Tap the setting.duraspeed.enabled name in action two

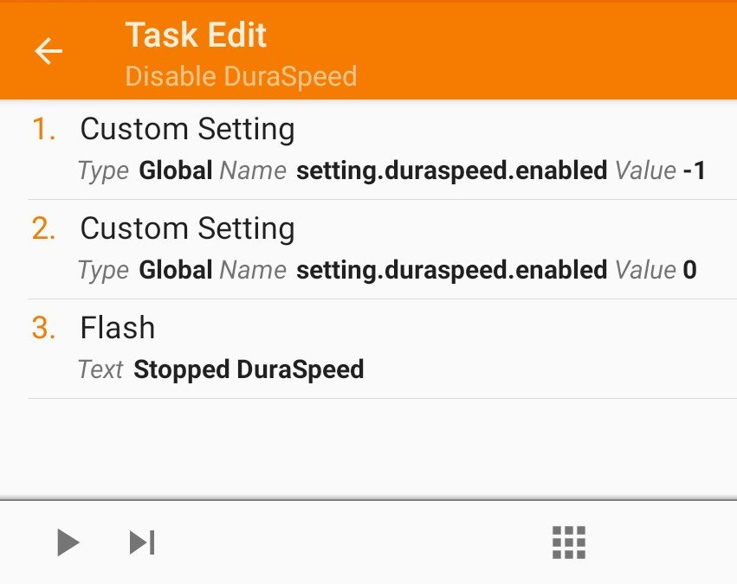[452, 269]
